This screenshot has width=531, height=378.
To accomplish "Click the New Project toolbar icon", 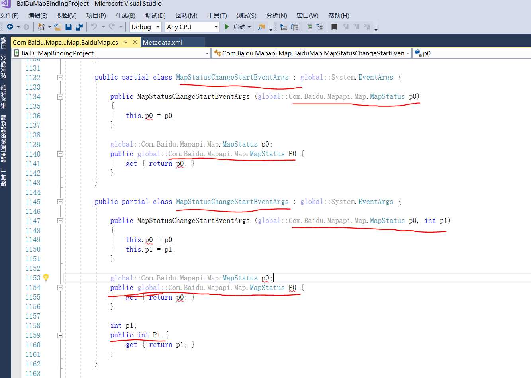I will coord(41,27).
